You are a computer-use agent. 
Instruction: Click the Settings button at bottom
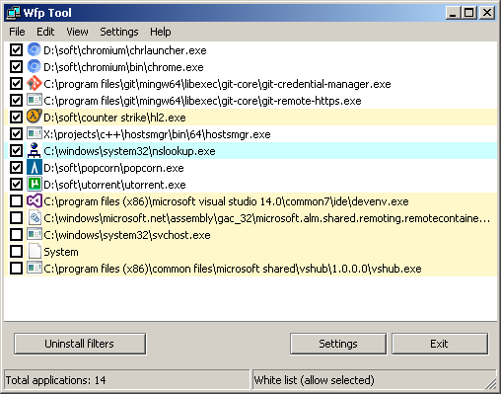(338, 344)
